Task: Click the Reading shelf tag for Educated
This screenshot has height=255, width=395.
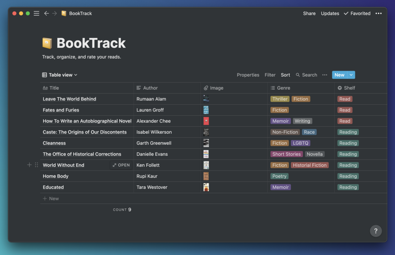Action: [x=348, y=187]
